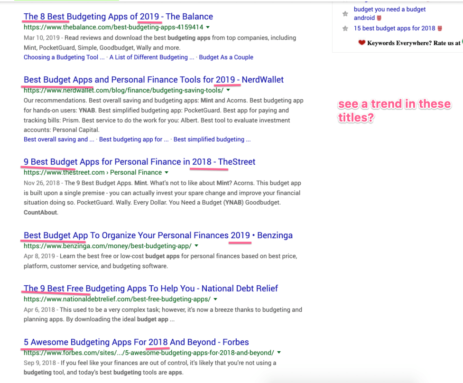463x383 pixels.
Task: Click benzinga.com green URL
Action: point(108,246)
